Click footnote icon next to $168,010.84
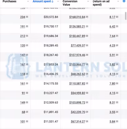Viewport: 127px width, 129px height. pos(87,17)
